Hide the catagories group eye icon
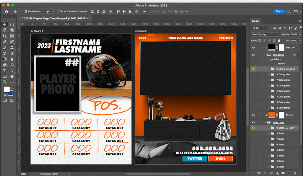The height and width of the screenshot is (176, 303). (x=253, y=55)
